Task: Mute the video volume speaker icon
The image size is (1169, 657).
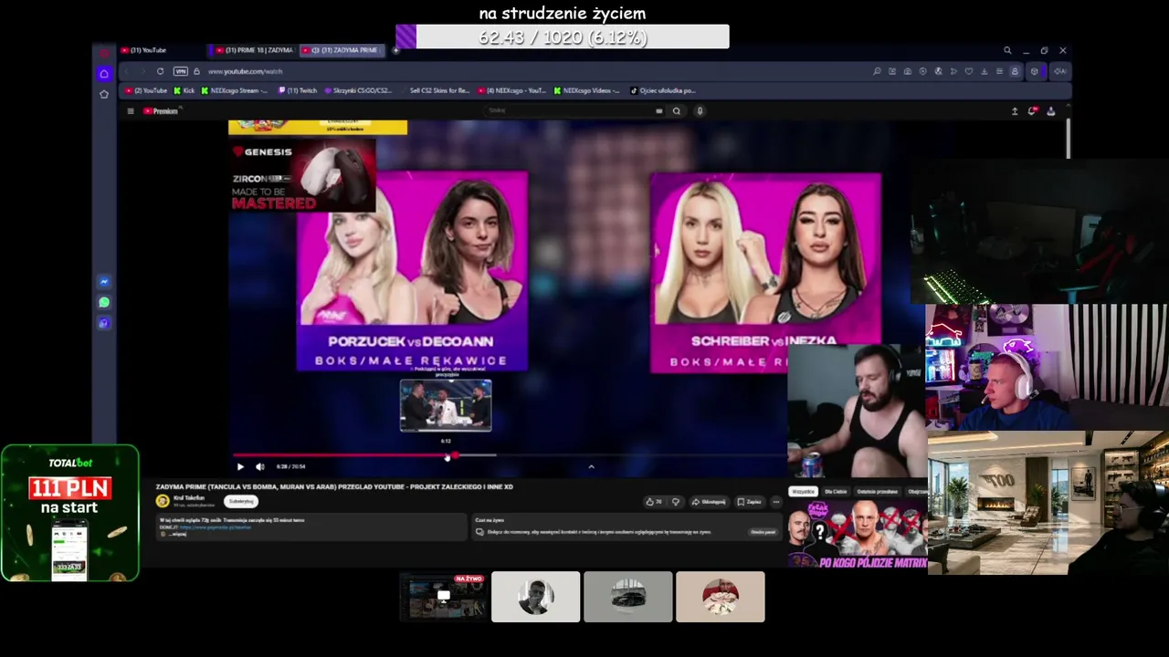Action: point(259,466)
